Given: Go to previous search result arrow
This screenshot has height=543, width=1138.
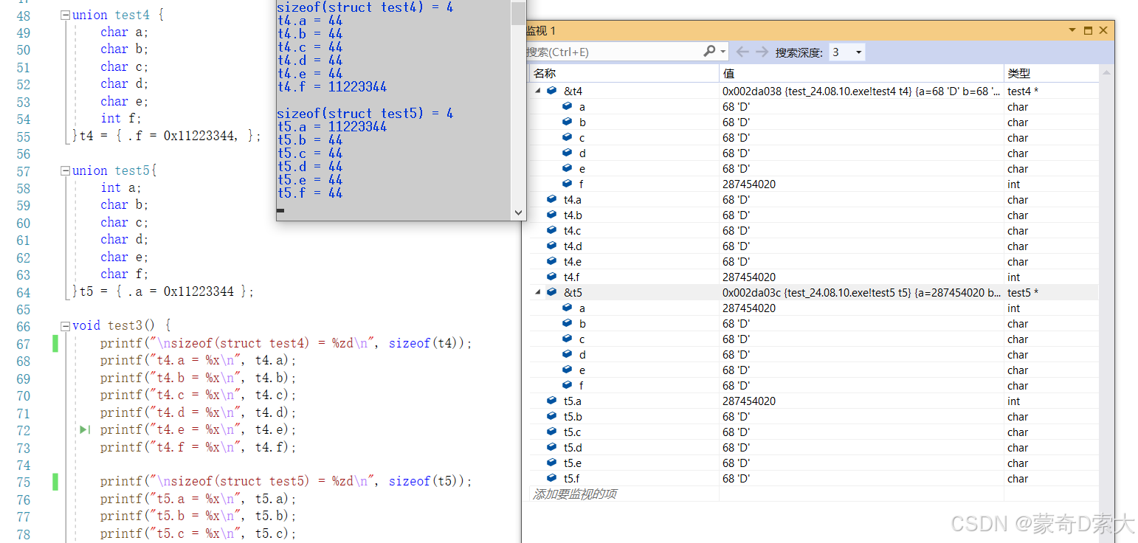Looking at the screenshot, I should [743, 52].
